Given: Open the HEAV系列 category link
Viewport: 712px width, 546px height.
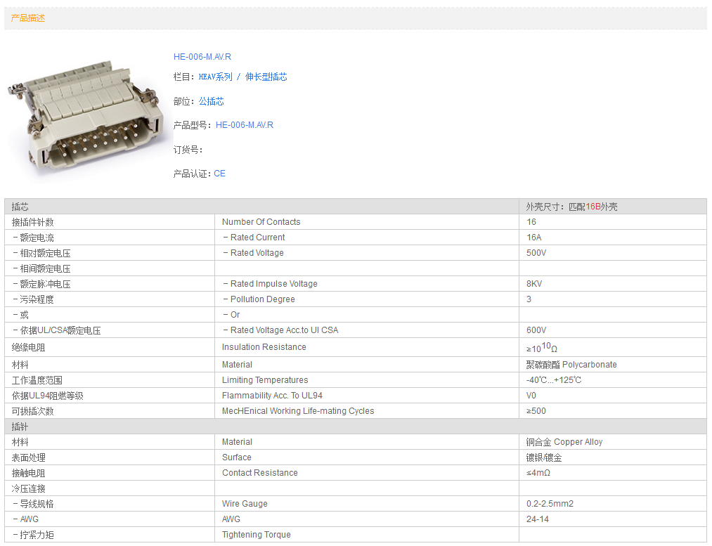Looking at the screenshot, I should (215, 77).
